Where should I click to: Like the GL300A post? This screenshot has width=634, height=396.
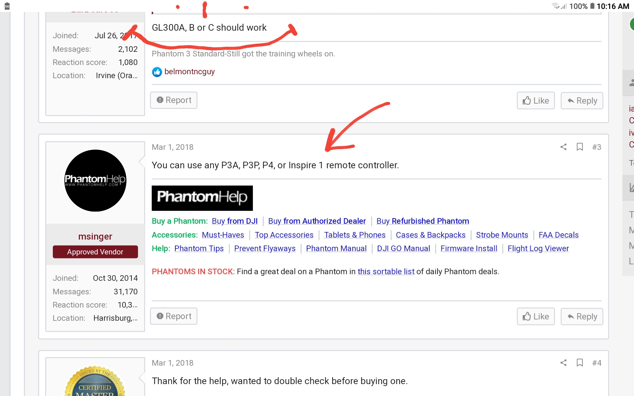536,101
